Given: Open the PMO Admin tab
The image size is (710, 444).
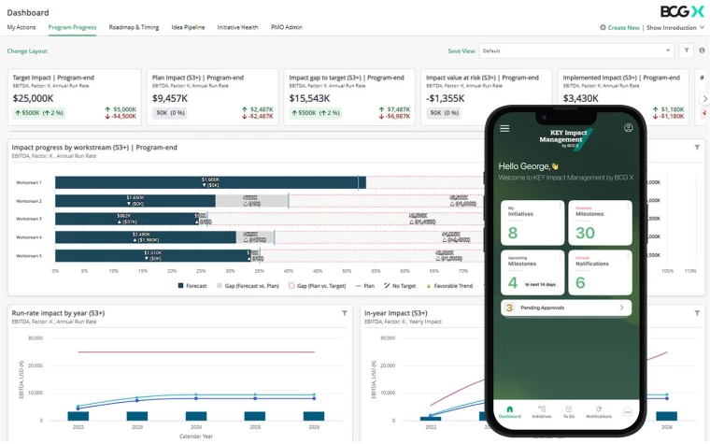Looking at the screenshot, I should click(x=286, y=27).
